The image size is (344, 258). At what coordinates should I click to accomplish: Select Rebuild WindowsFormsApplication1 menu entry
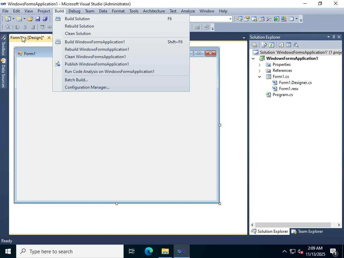click(x=121, y=49)
